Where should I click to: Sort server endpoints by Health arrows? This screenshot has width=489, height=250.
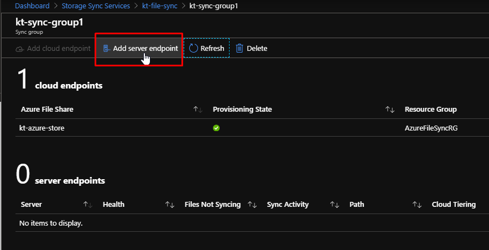click(170, 205)
